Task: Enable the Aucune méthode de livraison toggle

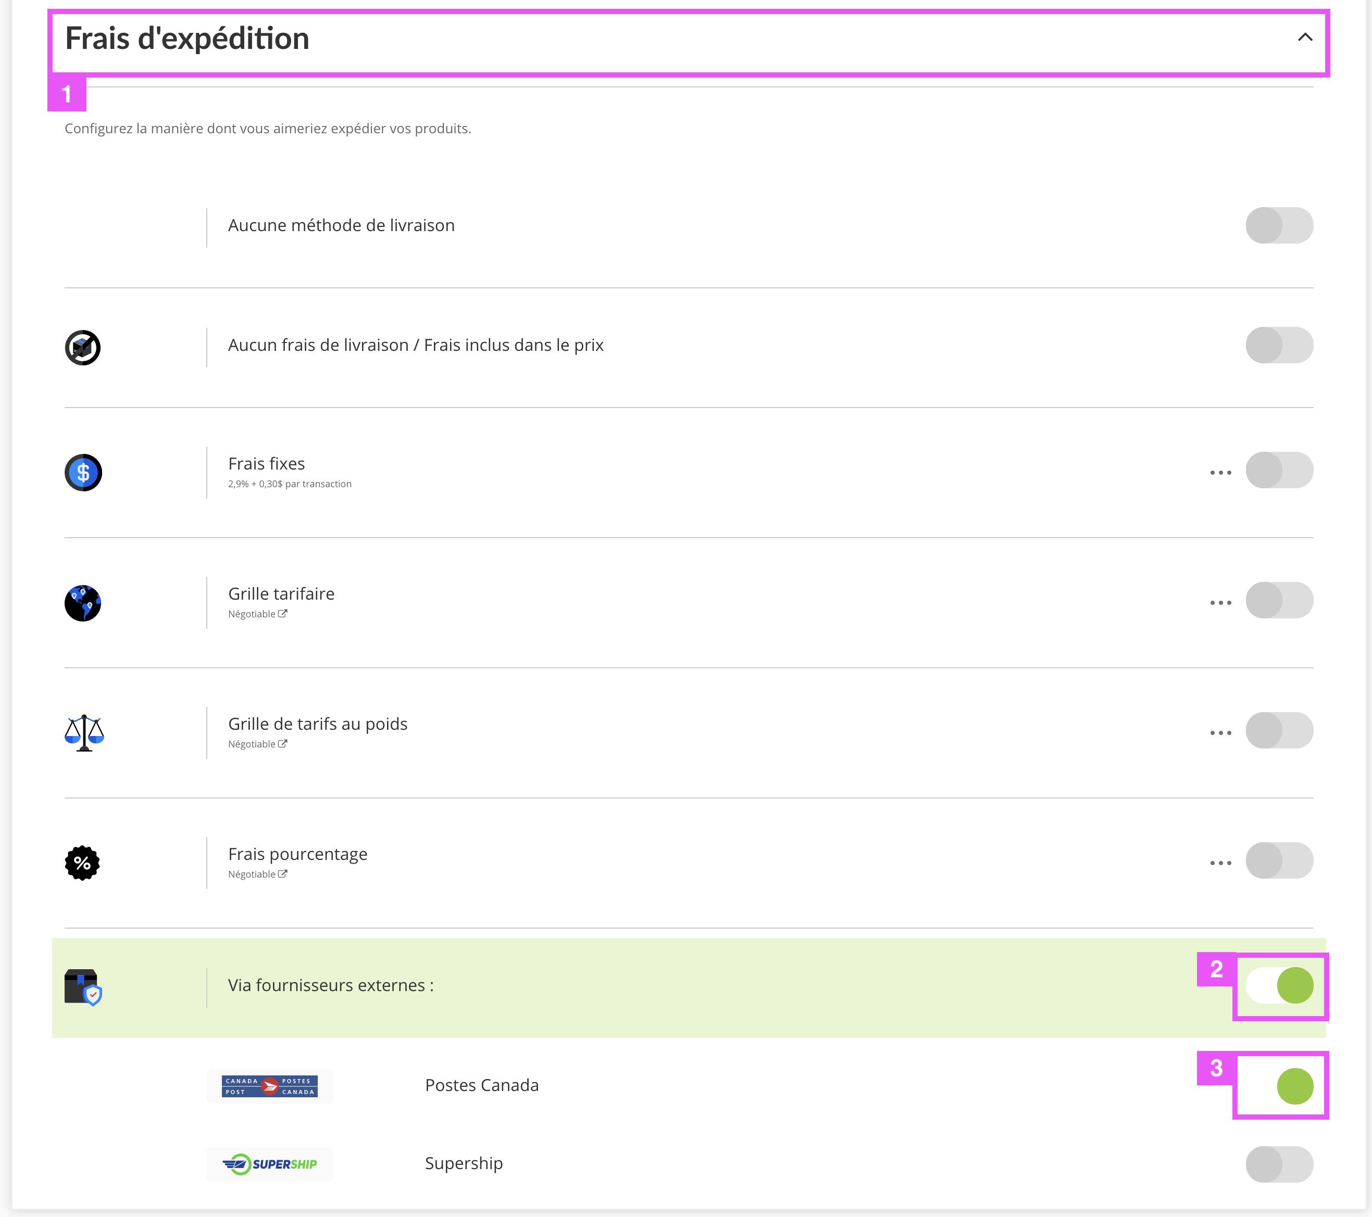Action: [1279, 225]
